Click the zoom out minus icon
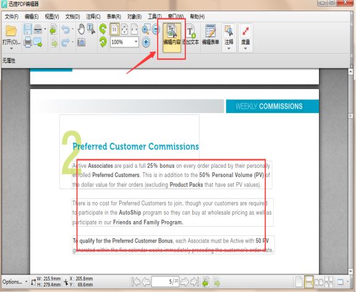The height and width of the screenshot is (292, 356). [x=156, y=29]
